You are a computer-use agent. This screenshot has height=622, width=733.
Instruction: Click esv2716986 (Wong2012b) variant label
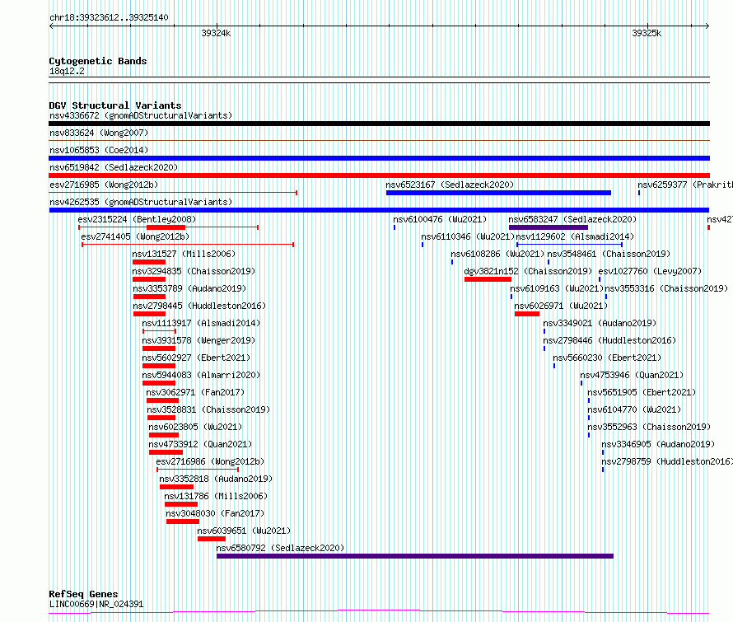[210, 461]
